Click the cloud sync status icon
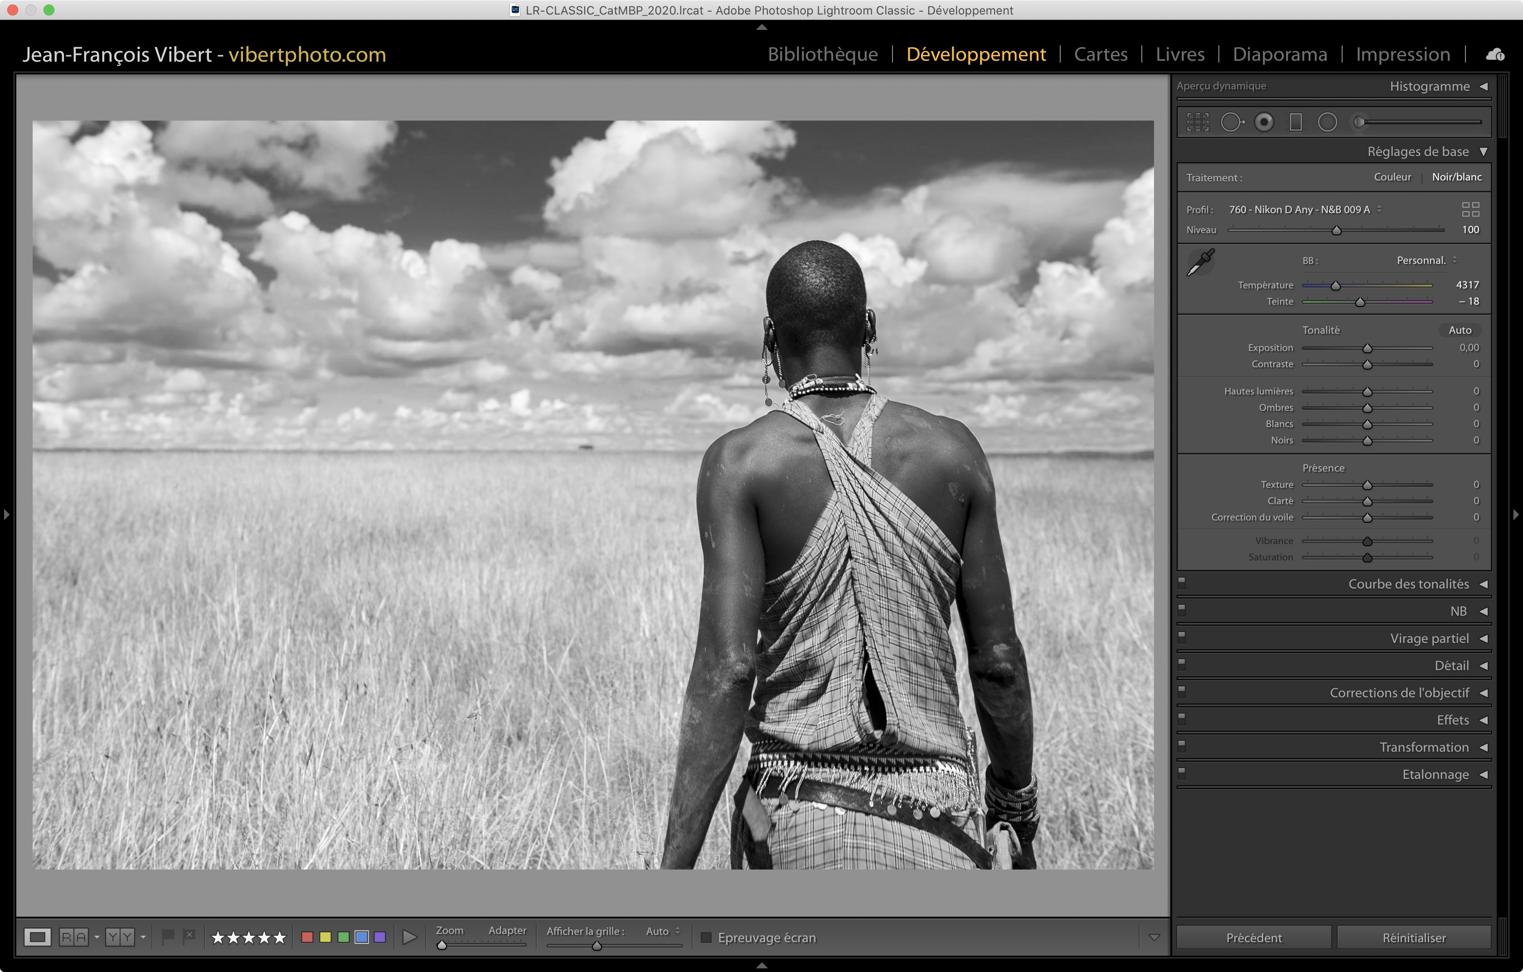The height and width of the screenshot is (972, 1523). (1495, 55)
